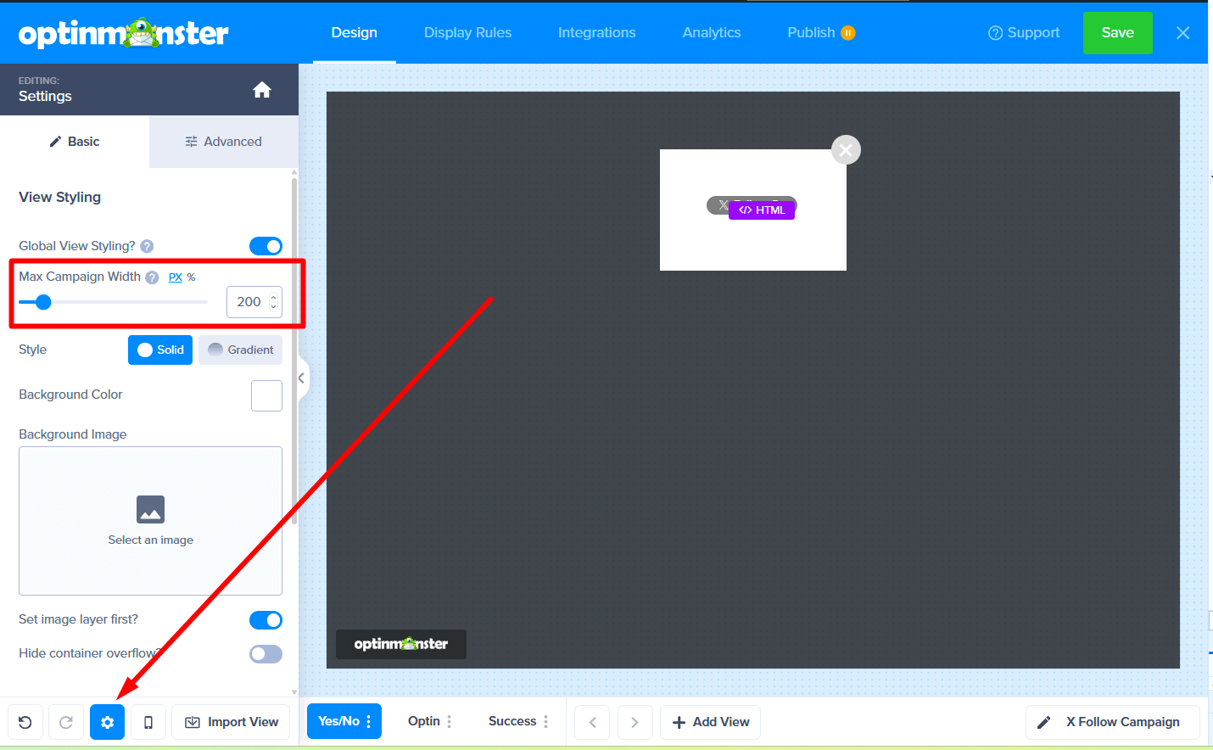
Task: Go to the home icon in Settings header
Action: (x=262, y=90)
